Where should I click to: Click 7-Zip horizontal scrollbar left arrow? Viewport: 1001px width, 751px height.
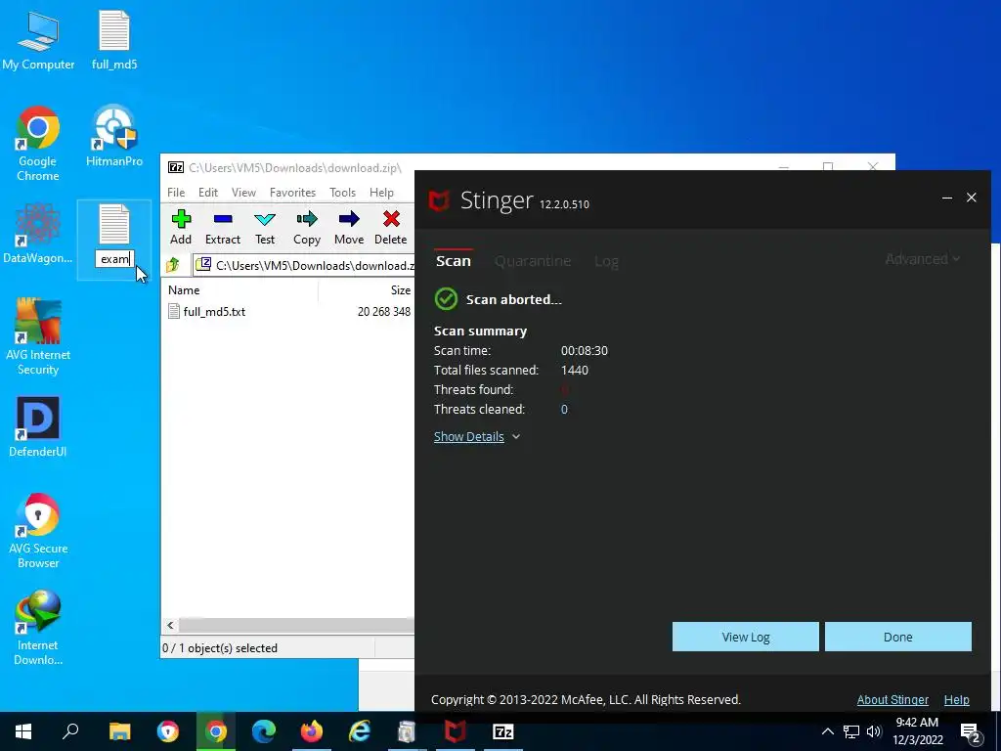click(170, 625)
